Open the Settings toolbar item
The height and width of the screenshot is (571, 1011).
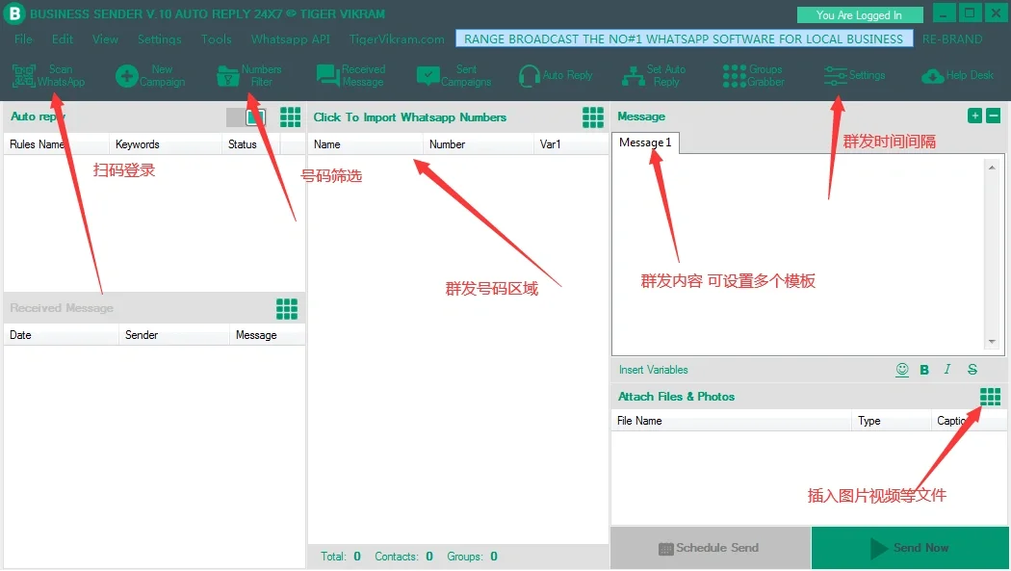tap(854, 75)
